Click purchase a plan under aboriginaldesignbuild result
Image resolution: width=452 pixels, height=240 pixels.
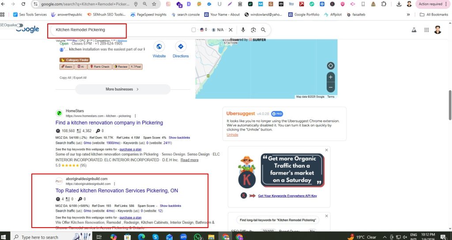tap(130, 218)
